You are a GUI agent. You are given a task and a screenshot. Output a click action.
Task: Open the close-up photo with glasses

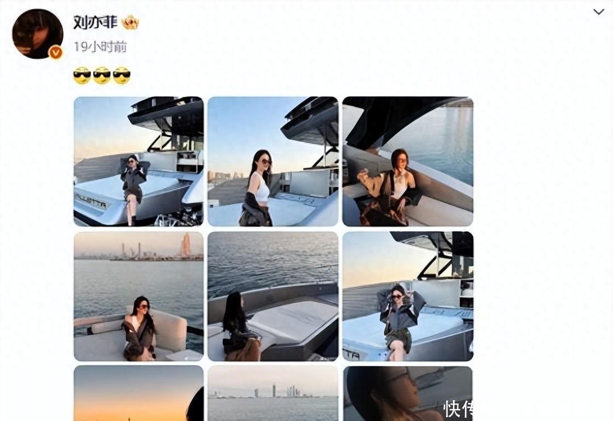pos(408,393)
